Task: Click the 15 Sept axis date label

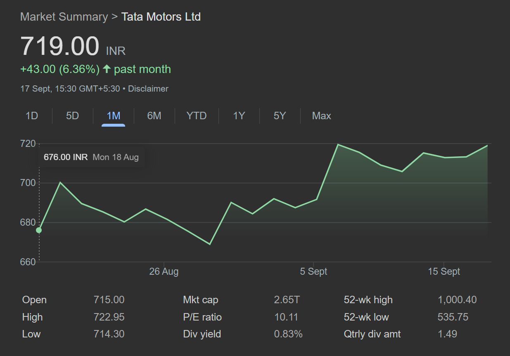Action: (444, 271)
